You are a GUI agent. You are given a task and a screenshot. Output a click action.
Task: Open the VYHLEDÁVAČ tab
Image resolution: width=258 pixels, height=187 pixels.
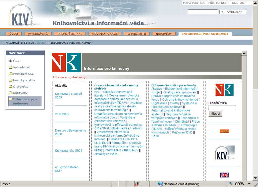pos(38,34)
